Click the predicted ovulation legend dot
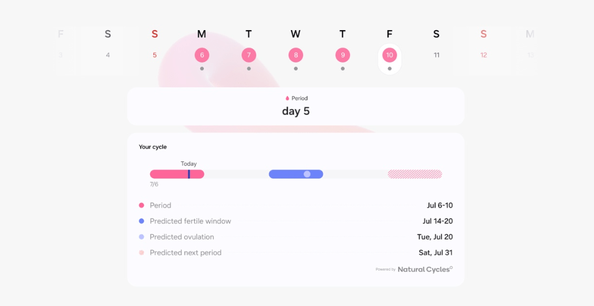594x306 pixels. point(141,237)
